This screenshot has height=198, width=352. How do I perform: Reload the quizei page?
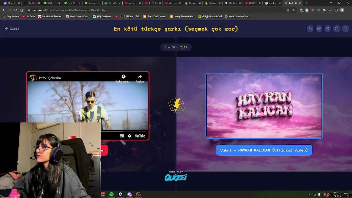[16, 10]
